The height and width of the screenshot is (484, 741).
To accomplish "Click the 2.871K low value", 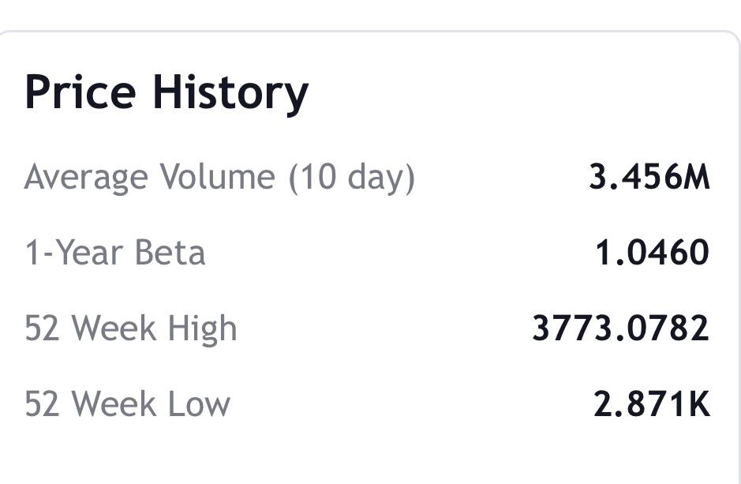I will point(651,404).
